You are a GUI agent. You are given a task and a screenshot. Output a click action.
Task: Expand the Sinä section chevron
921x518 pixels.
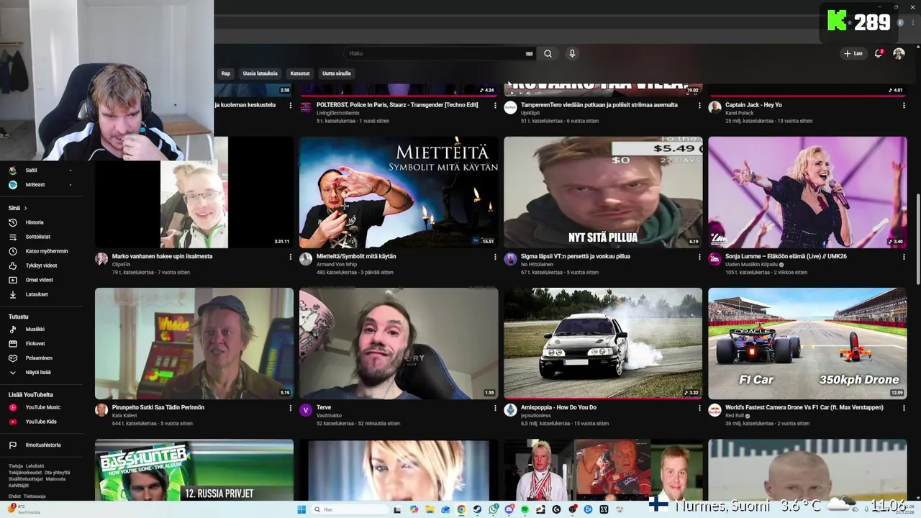pos(25,208)
